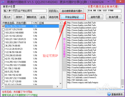Click IP list horizontal scrollbar thumb
The image size is (125, 97).
pos(29,86)
